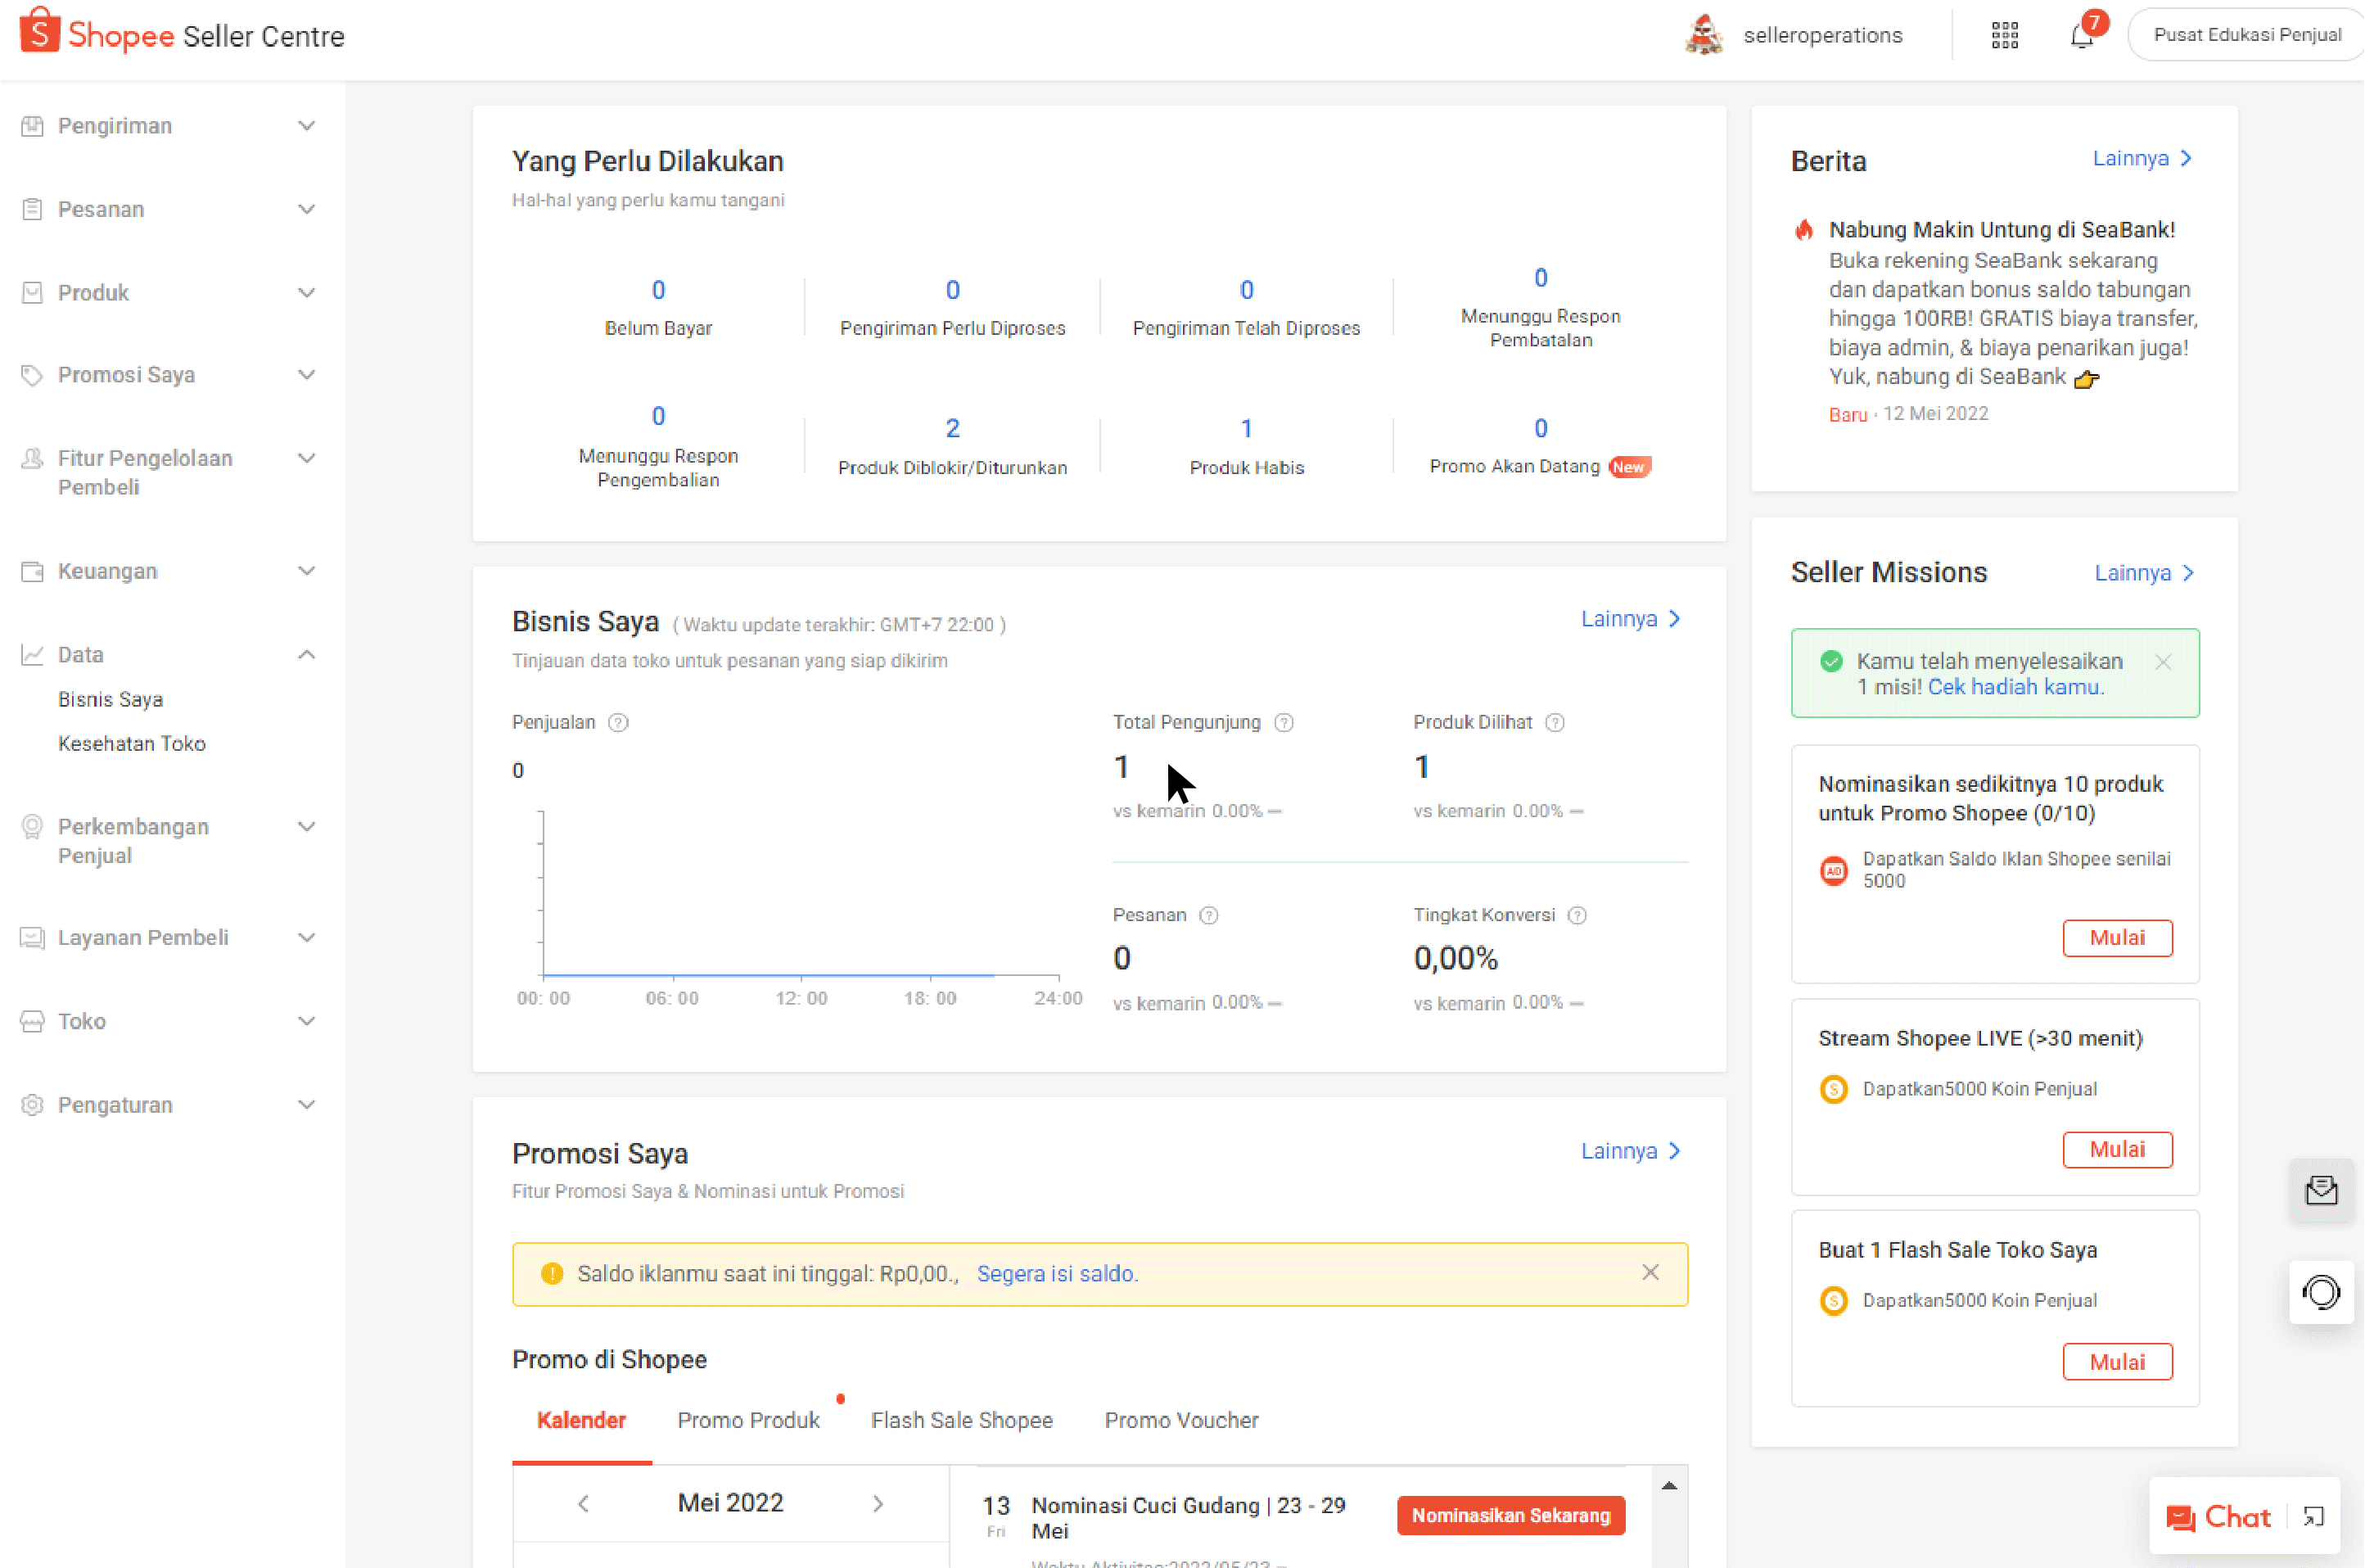This screenshot has height=1568, width=2365.
Task: Open the customer support headset icon
Action: click(2321, 1293)
